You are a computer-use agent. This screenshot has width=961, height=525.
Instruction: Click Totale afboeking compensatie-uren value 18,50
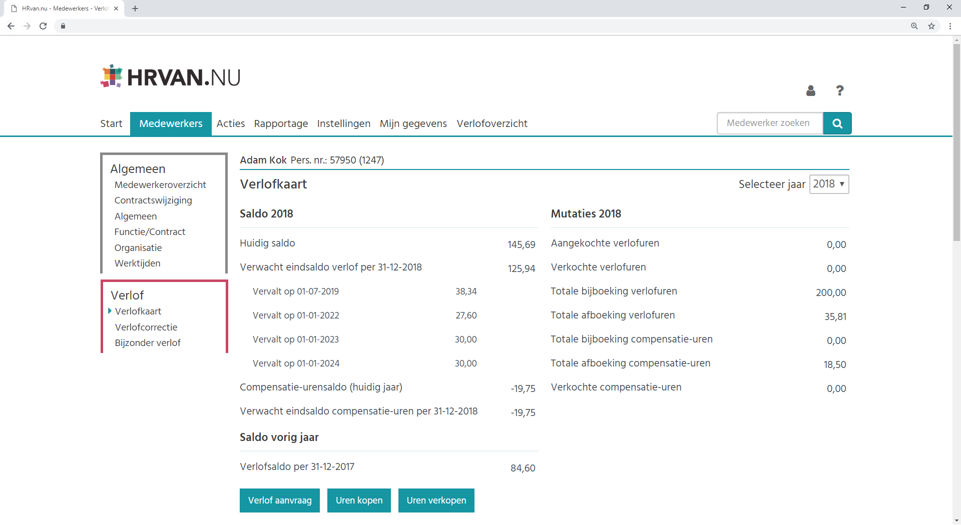coord(835,364)
